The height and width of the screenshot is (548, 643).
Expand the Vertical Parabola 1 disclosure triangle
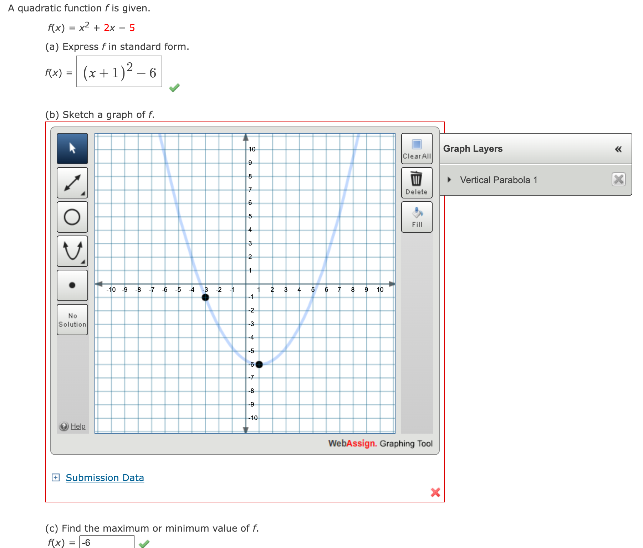[449, 180]
